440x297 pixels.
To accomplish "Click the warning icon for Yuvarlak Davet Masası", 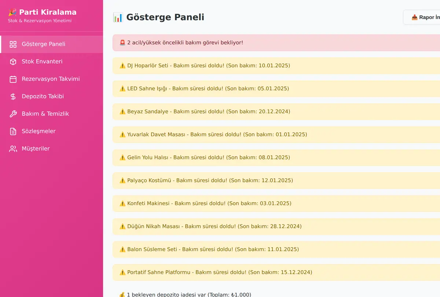I will [122, 134].
